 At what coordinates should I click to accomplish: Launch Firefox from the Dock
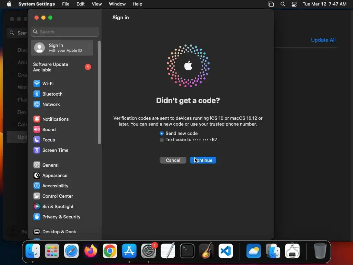point(91,251)
